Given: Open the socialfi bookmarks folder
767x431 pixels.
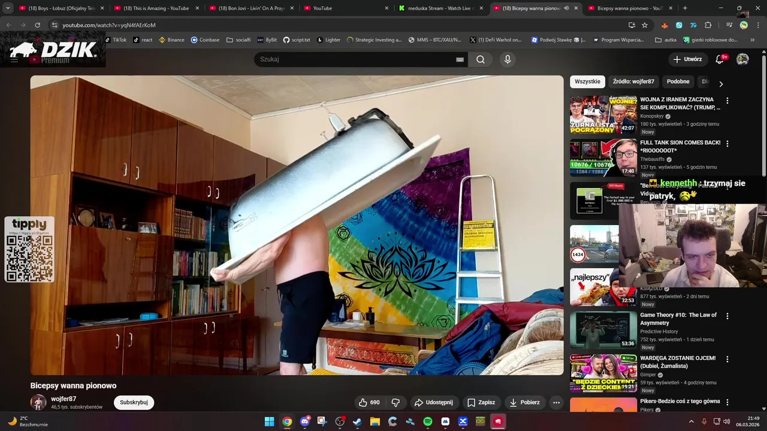Looking at the screenshot, I should [x=238, y=40].
